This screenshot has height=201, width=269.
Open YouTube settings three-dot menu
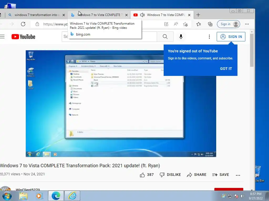[209, 37]
